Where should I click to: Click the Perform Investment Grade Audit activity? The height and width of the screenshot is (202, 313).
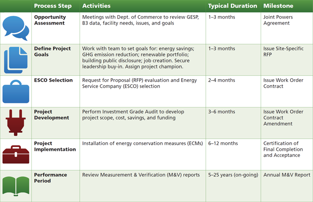click(x=133, y=115)
